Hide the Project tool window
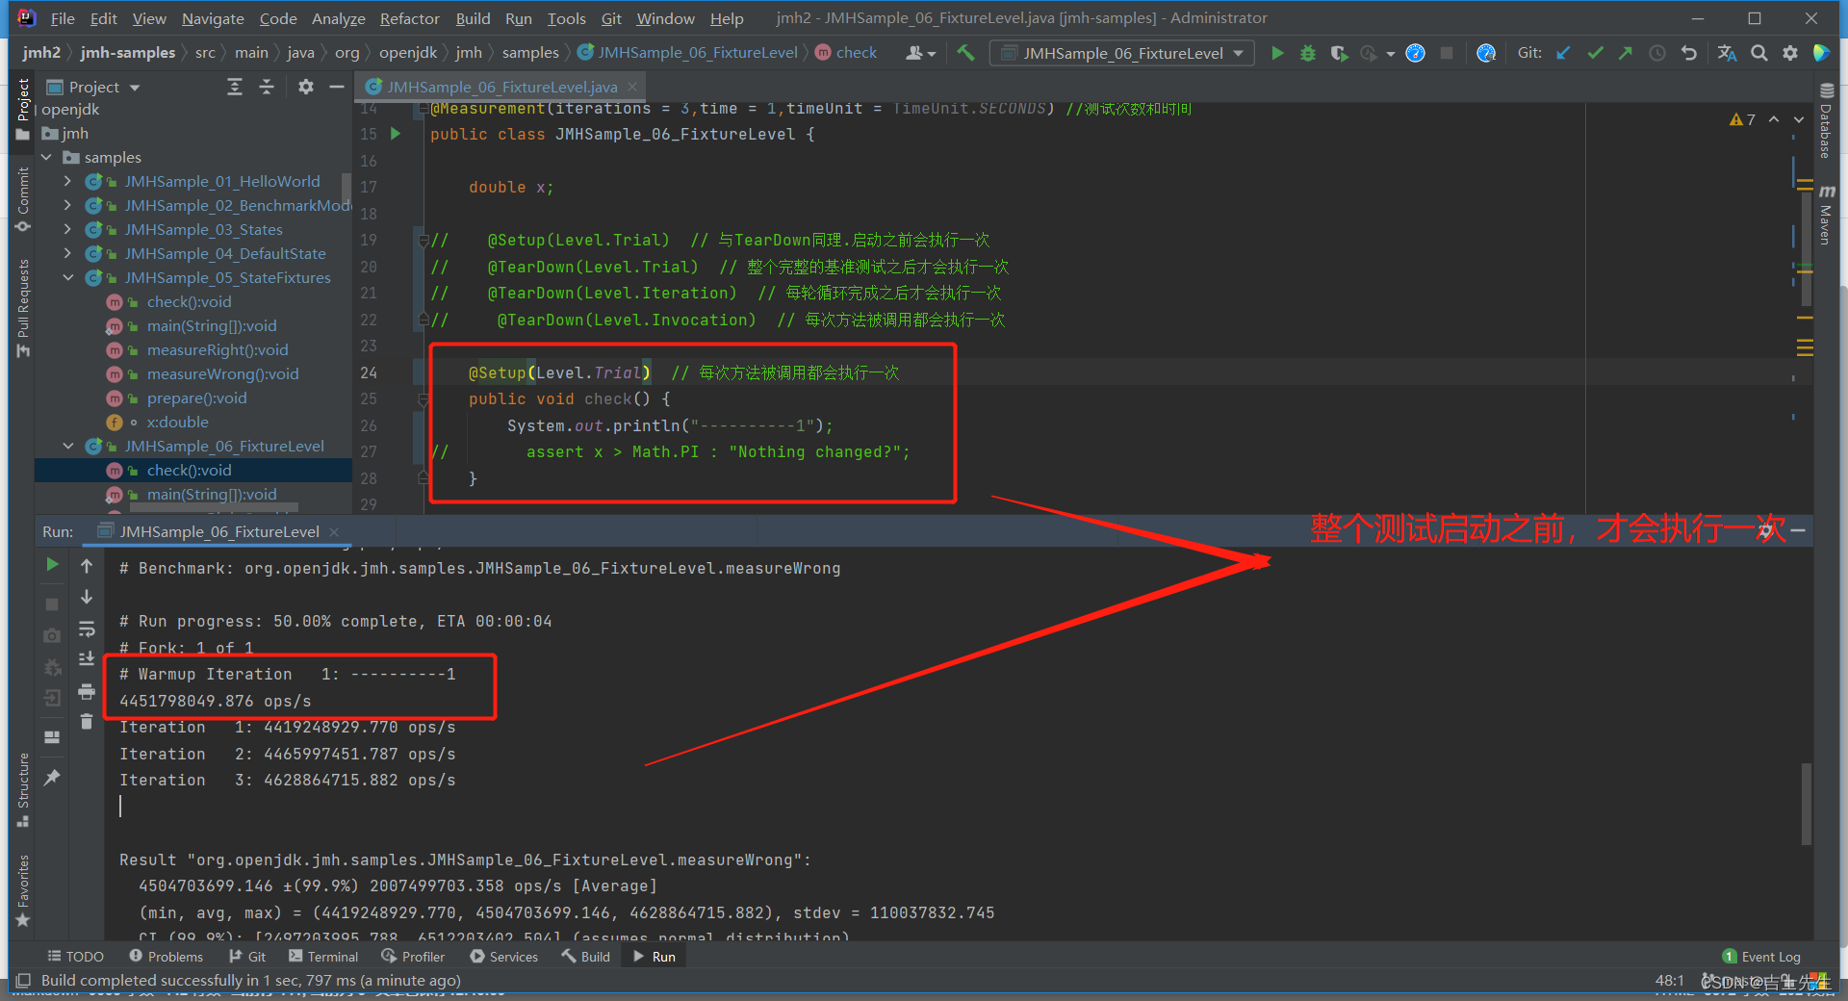The height and width of the screenshot is (1001, 1848). click(337, 87)
